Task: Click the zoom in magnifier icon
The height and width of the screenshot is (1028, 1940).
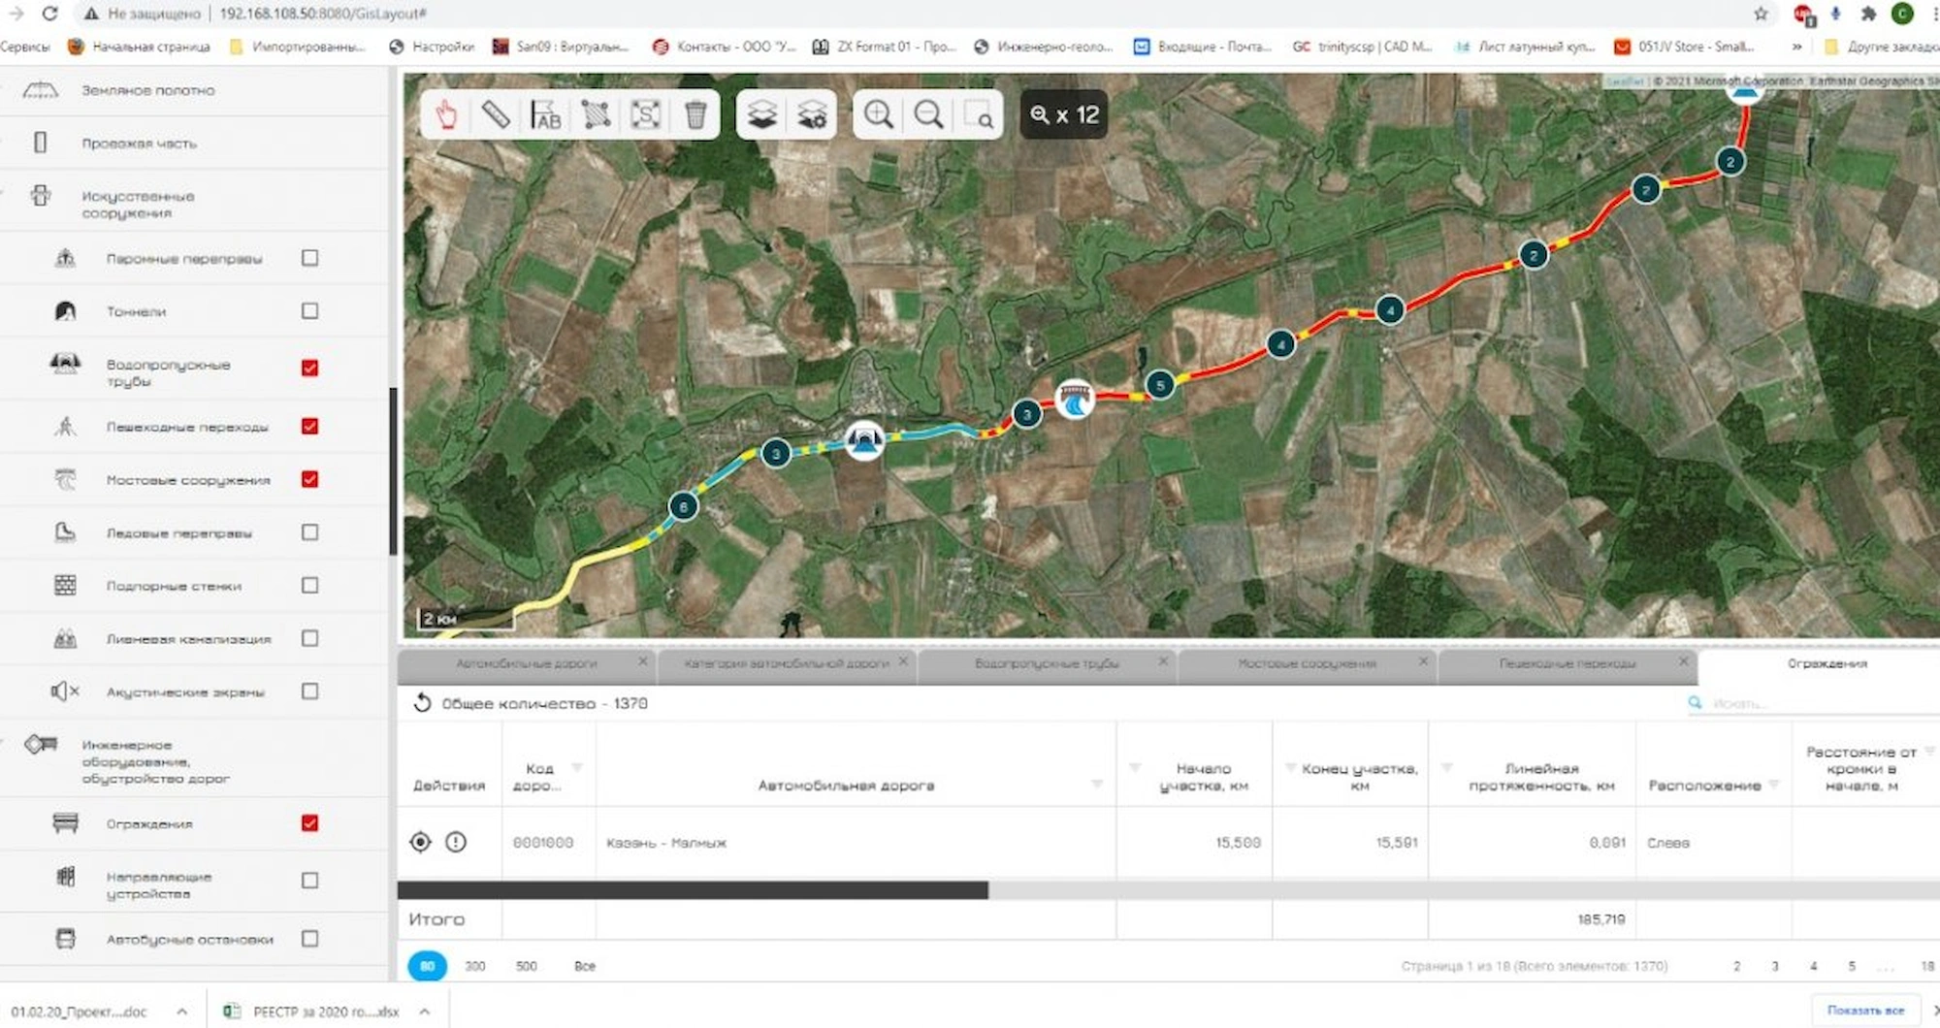Action: [879, 115]
